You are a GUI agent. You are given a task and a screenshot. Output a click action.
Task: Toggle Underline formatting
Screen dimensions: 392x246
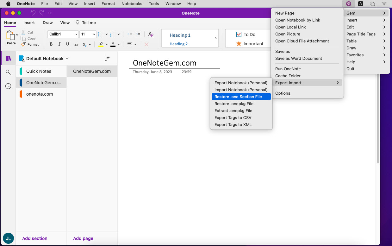coord(67,44)
